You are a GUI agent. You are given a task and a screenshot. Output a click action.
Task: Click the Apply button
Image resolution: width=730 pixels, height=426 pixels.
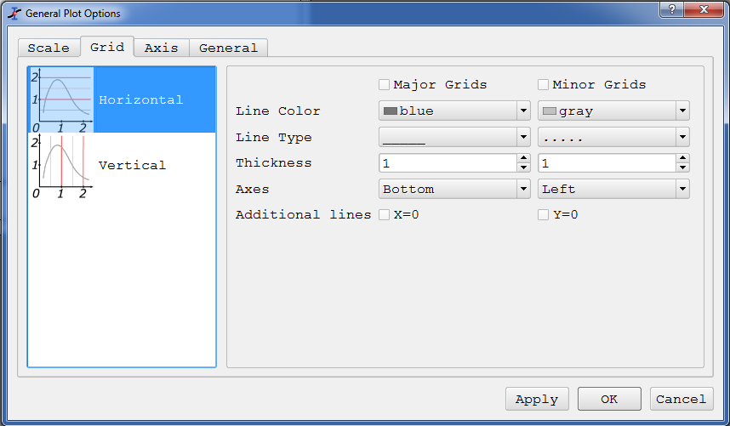(x=537, y=399)
